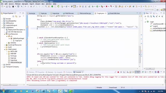
Task: Click the Debug bug icon in toolbar
Action: (x=93, y=6)
